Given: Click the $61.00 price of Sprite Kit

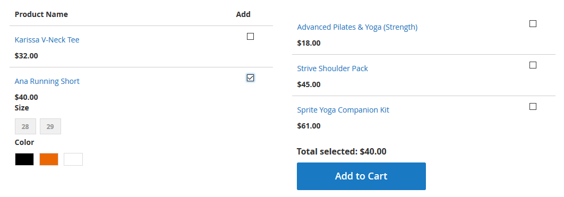Looking at the screenshot, I should 309,126.
